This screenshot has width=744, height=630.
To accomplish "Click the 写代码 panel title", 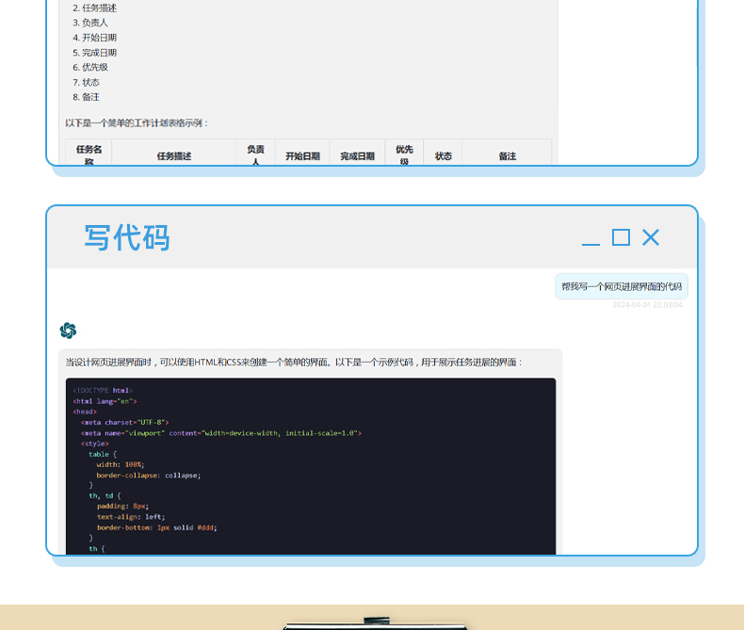I will pyautogui.click(x=127, y=238).
